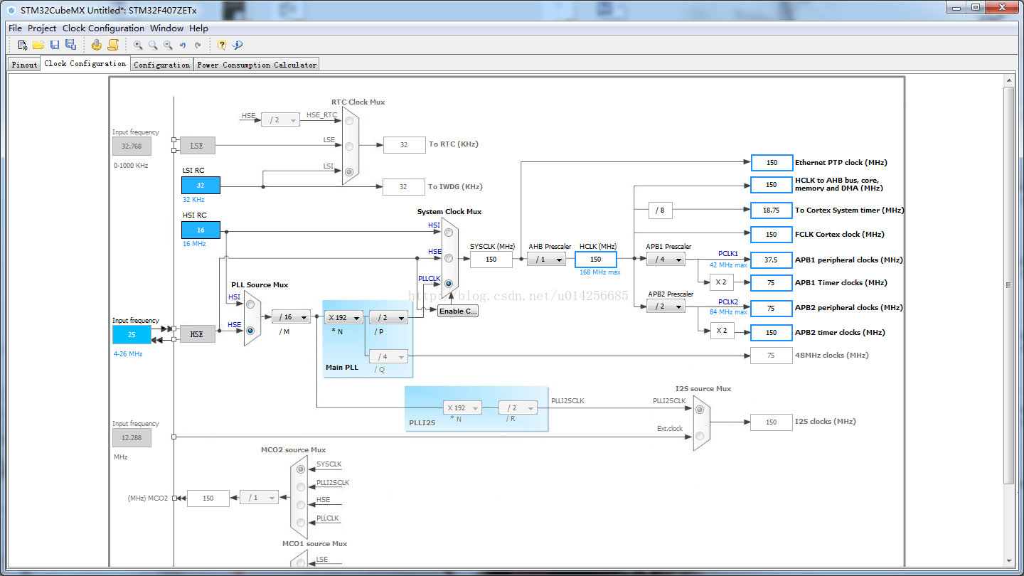
Task: Select HSI in System Clock Mux
Action: (x=449, y=232)
